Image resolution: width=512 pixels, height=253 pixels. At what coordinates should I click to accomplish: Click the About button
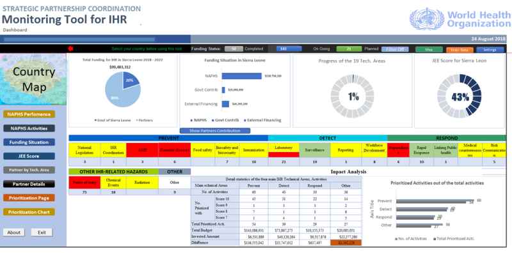pyautogui.click(x=14, y=233)
